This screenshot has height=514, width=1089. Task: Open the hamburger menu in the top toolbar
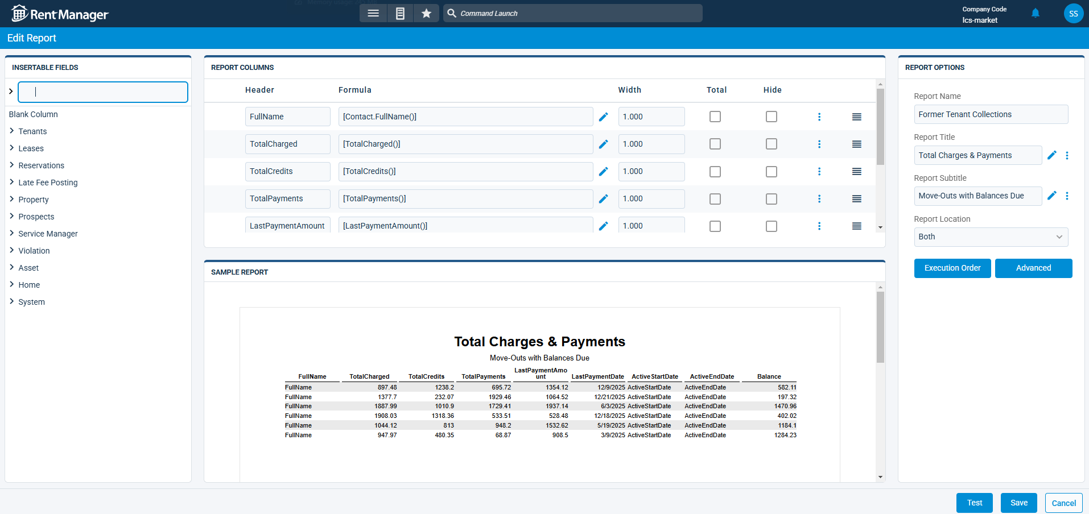click(x=373, y=13)
